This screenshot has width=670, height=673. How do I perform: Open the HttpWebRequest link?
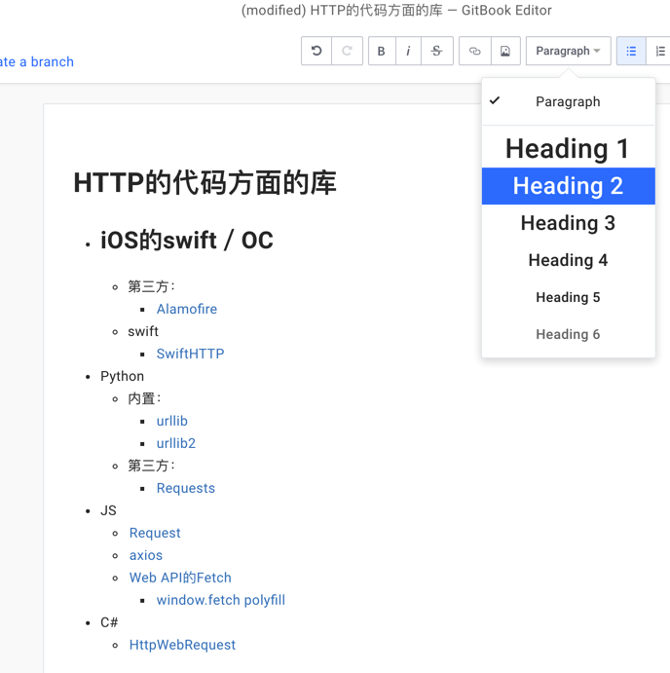click(182, 645)
